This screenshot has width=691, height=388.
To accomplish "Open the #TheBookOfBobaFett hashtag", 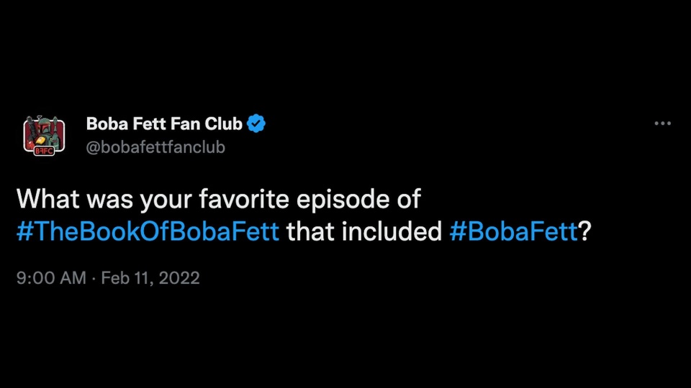I will coord(148,231).
